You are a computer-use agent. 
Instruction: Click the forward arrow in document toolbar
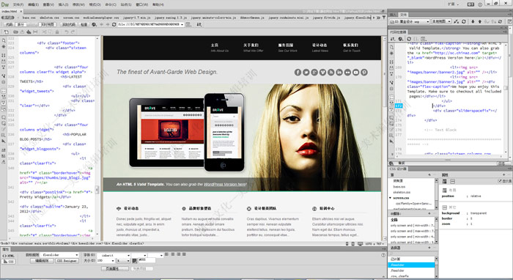tap(107, 24)
